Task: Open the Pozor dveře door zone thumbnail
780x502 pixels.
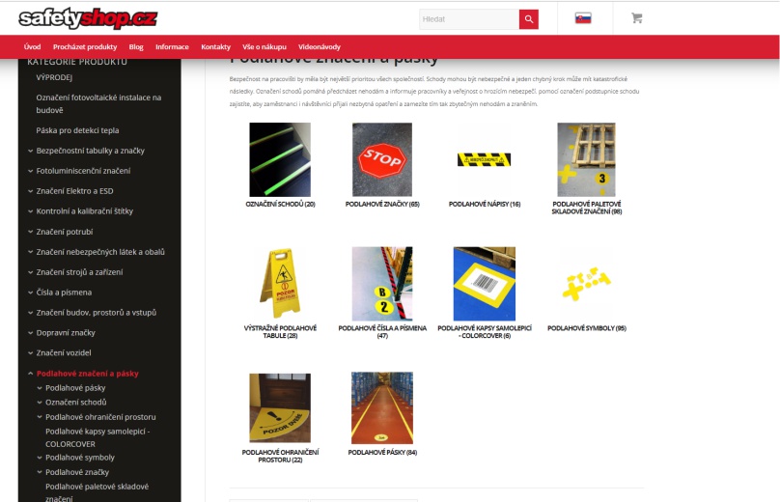Action: pyautogui.click(x=280, y=408)
